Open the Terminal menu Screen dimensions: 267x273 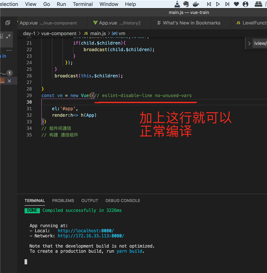[x=83, y=4]
